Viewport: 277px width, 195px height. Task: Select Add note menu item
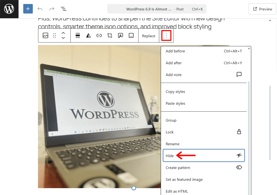pyautogui.click(x=204, y=75)
